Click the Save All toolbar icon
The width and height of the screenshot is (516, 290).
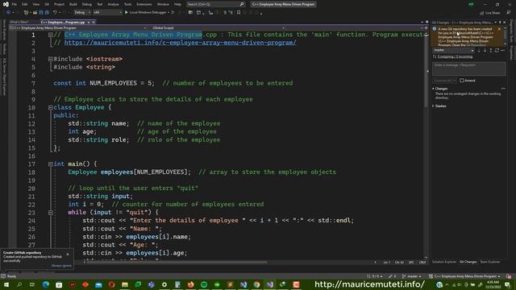[47, 13]
